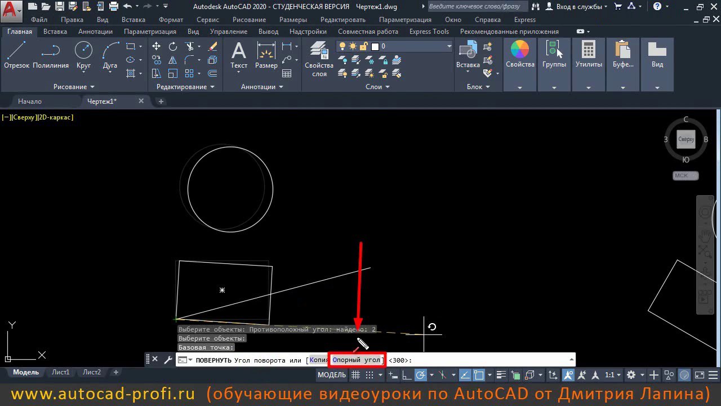The height and width of the screenshot is (406, 721).
Task: Open the Вставка ribbon tab
Action: click(55, 32)
